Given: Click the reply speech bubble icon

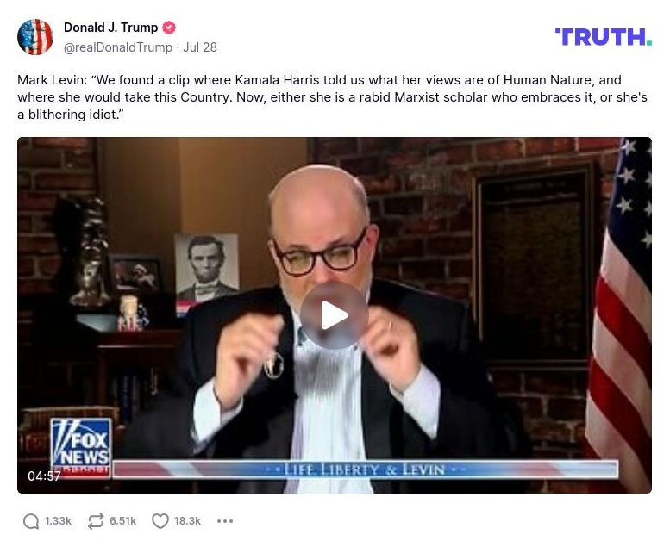Looking at the screenshot, I should [x=31, y=521].
